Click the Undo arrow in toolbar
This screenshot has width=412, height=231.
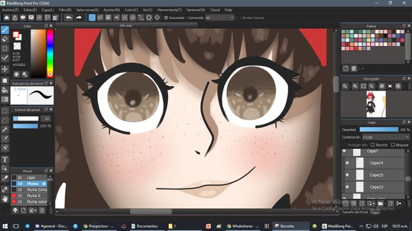pos(69,18)
